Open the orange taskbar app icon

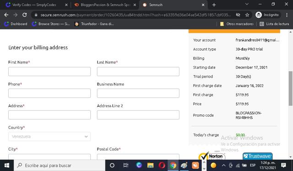(195, 166)
